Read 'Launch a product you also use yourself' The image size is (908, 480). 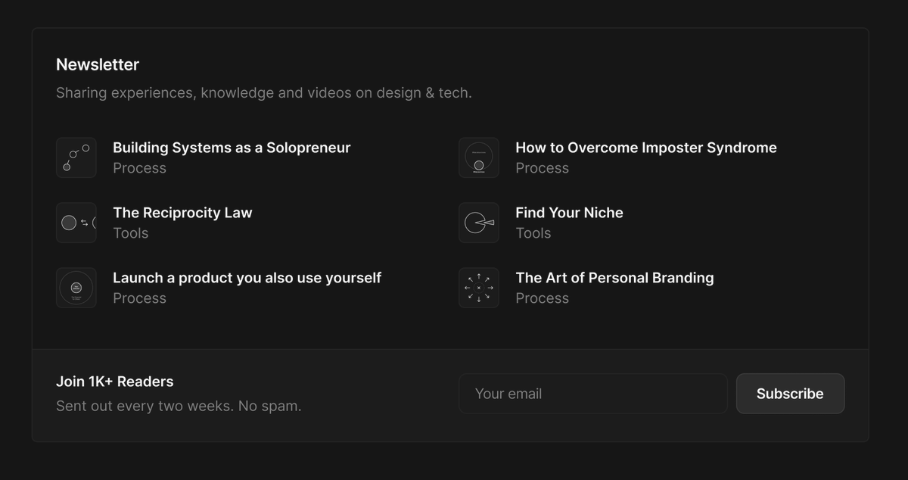pyautogui.click(x=247, y=278)
